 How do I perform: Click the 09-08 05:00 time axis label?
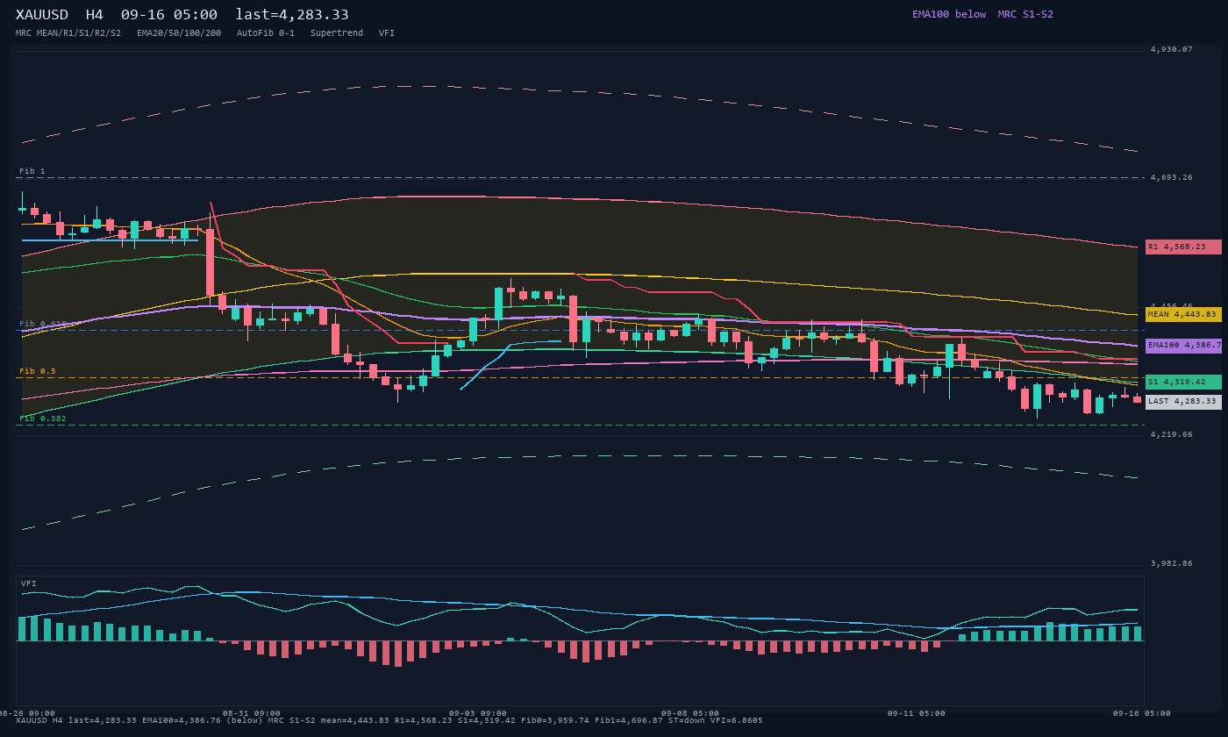point(690,714)
